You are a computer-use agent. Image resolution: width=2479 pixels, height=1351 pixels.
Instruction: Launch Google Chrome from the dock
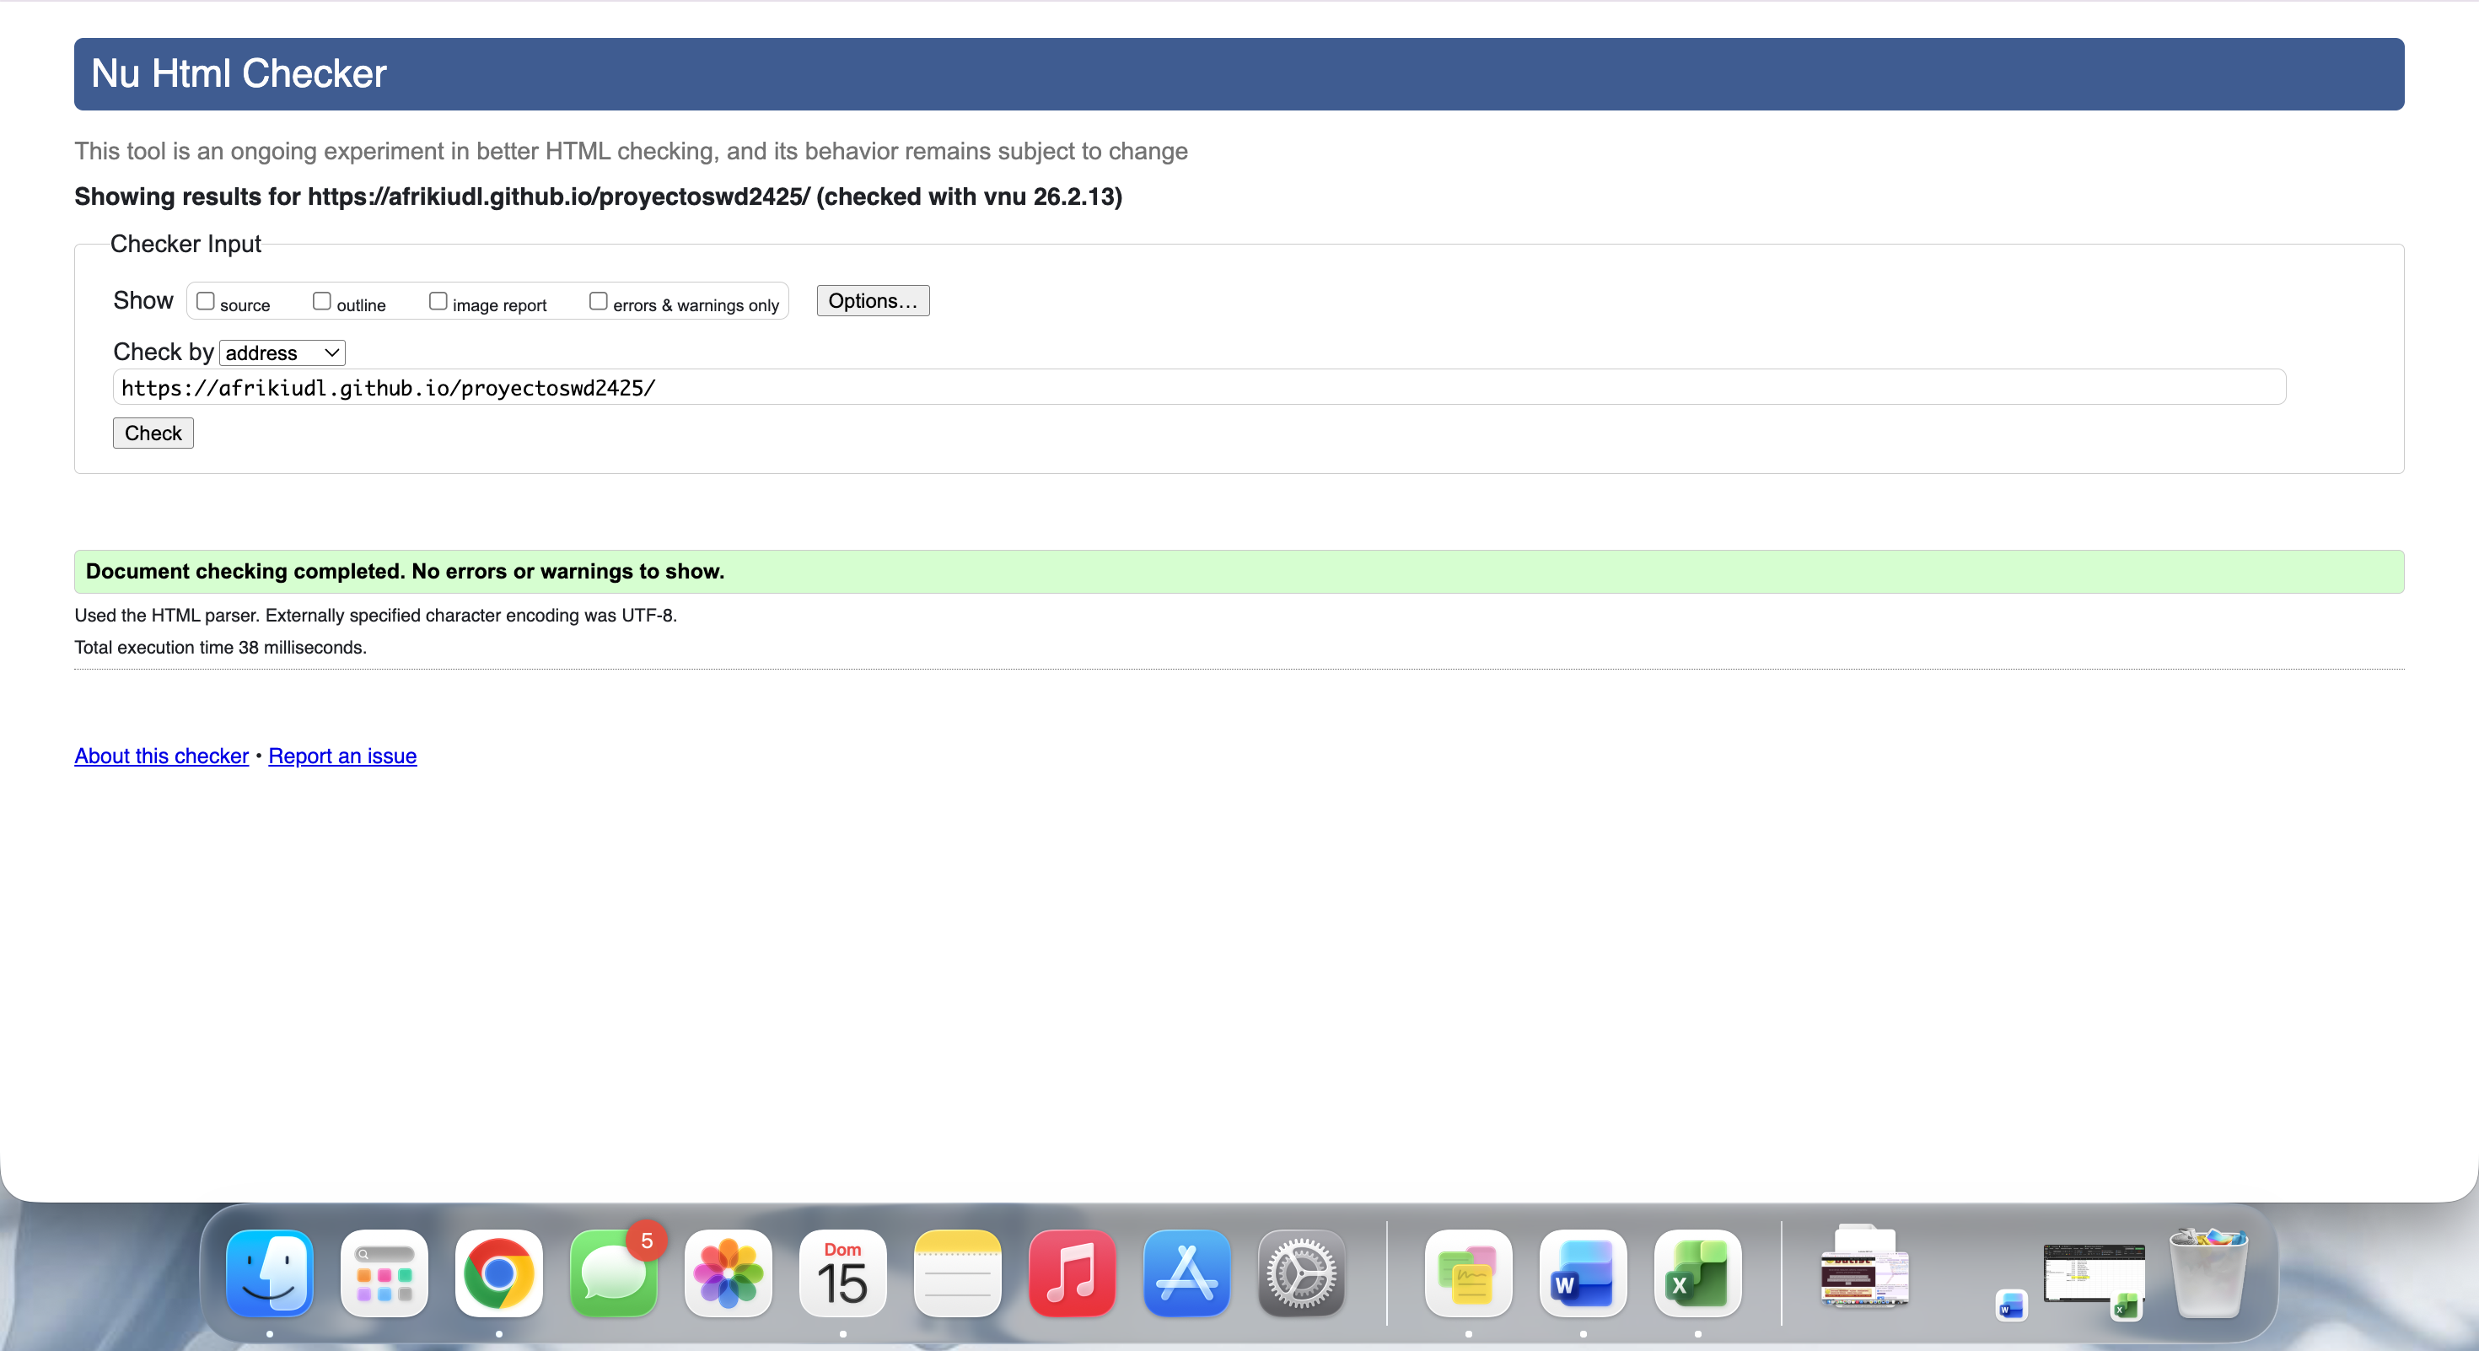tap(498, 1273)
